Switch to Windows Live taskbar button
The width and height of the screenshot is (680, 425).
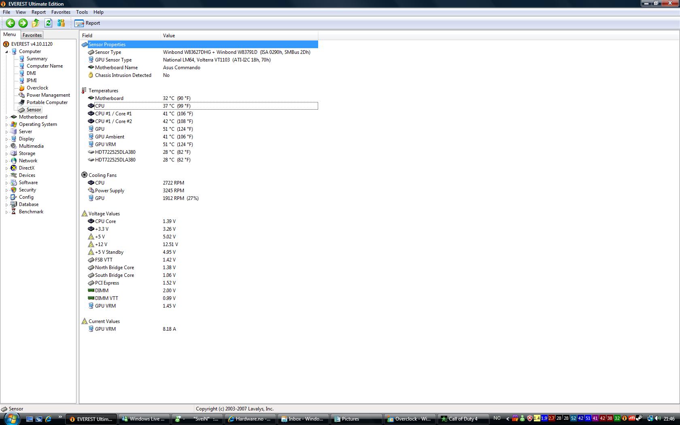click(x=144, y=419)
